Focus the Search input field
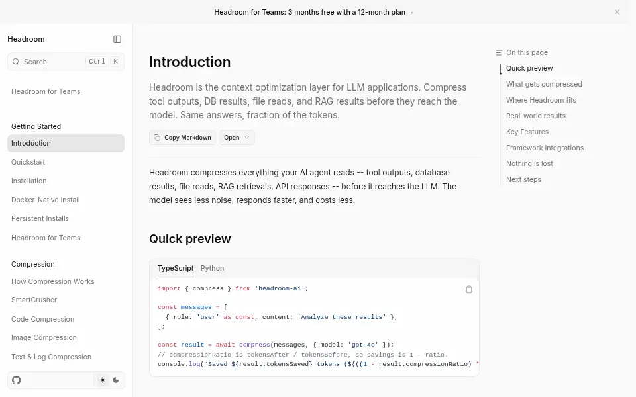This screenshot has height=397, width=636. (66, 62)
